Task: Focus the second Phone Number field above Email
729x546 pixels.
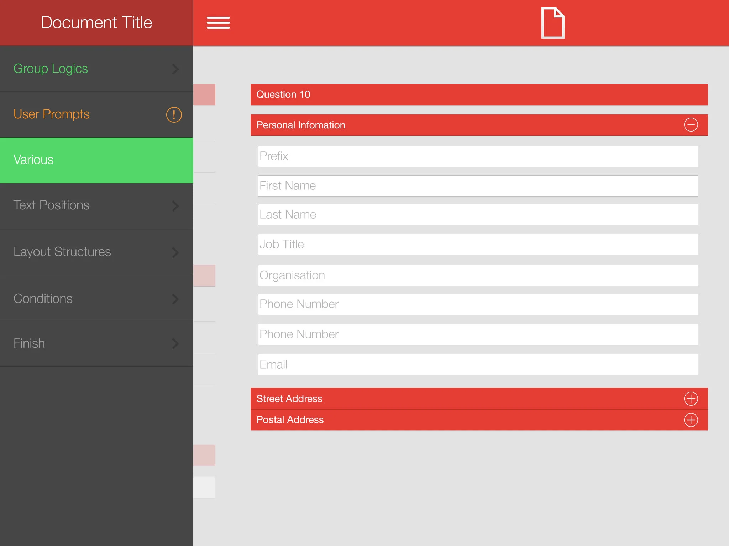Action: tap(478, 334)
